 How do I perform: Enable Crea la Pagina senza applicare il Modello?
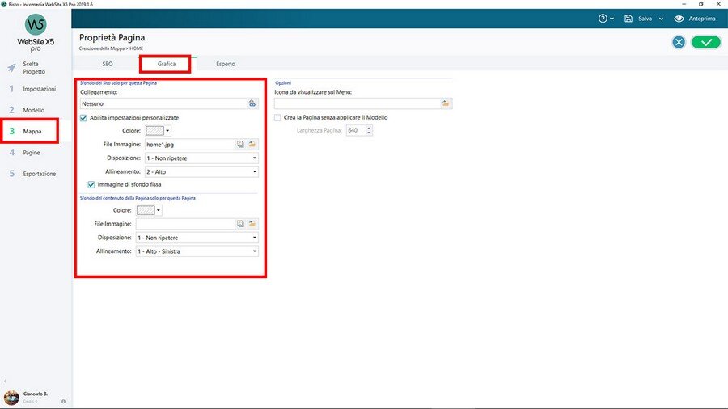click(277, 117)
